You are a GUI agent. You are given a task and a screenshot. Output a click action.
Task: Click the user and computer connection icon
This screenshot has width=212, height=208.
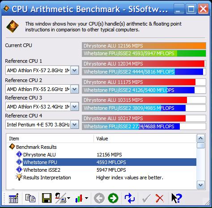click(x=61, y=198)
